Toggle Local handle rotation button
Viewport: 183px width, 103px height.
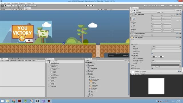[33, 6]
